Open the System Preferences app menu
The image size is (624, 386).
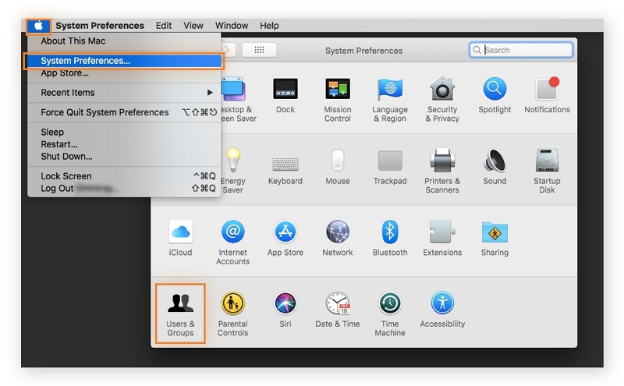pyautogui.click(x=100, y=26)
